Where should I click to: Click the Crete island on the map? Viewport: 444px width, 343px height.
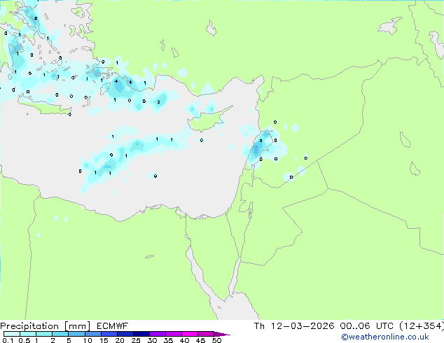45,106
